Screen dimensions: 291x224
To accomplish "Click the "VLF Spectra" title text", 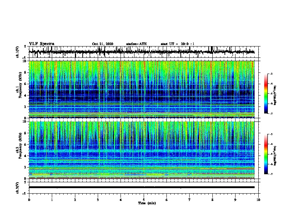I will [x=42, y=44].
